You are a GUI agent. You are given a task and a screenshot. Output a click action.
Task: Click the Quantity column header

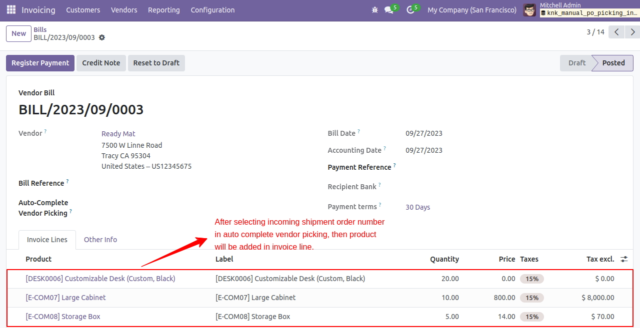tap(444, 259)
